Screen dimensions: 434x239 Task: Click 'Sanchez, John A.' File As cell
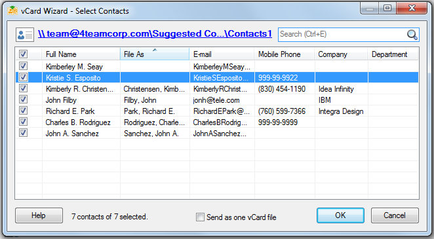coord(155,134)
